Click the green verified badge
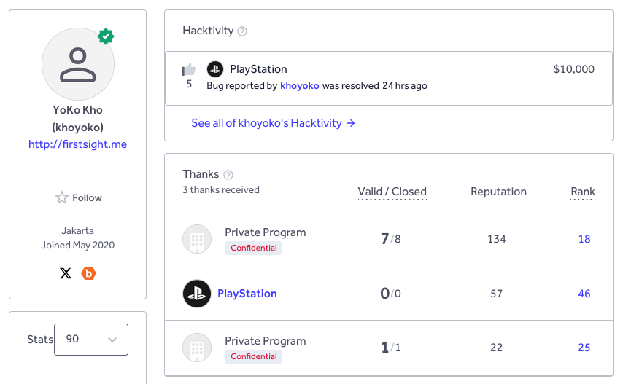This screenshot has height=384, width=623. [106, 36]
